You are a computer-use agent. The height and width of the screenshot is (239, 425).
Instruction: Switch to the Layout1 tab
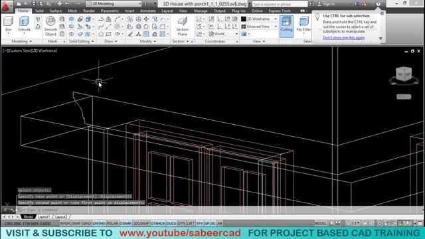coord(44,217)
